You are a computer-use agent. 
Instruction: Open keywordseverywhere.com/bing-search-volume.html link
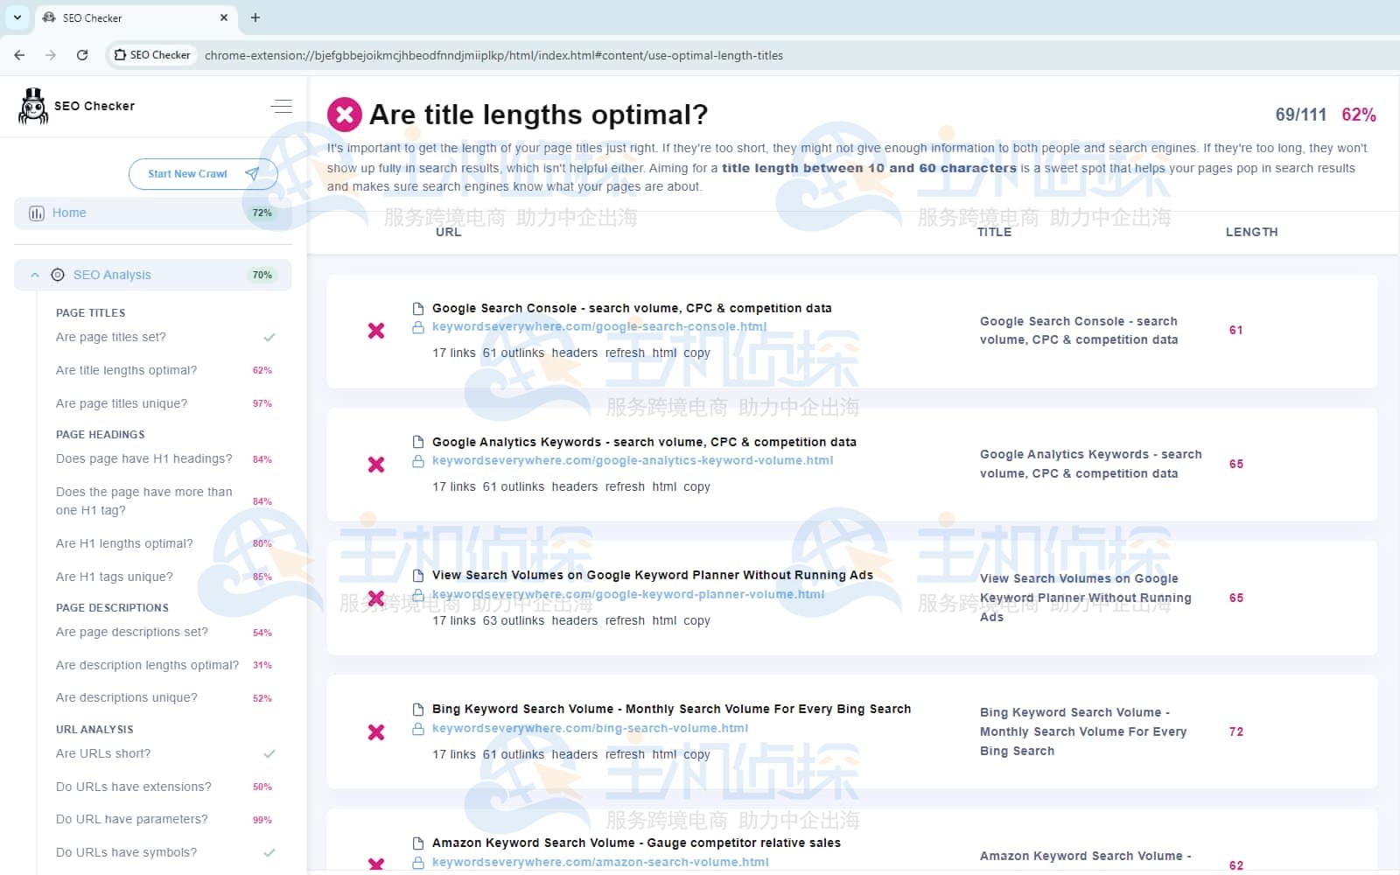pos(591,729)
